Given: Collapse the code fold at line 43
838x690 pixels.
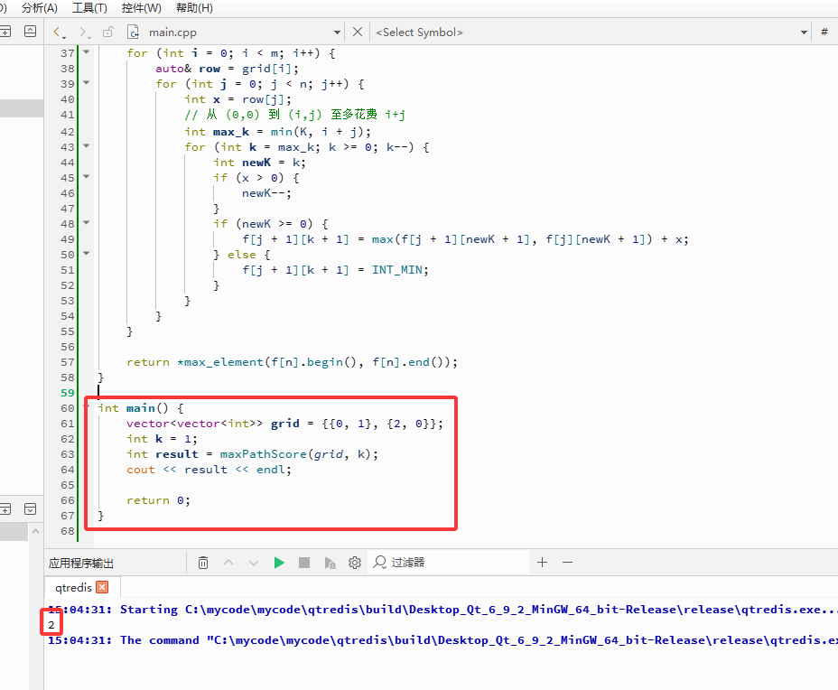Looking at the screenshot, I should coord(86,145).
